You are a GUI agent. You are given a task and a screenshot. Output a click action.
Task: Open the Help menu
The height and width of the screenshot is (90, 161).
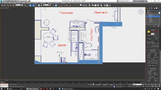tap(69, 3)
